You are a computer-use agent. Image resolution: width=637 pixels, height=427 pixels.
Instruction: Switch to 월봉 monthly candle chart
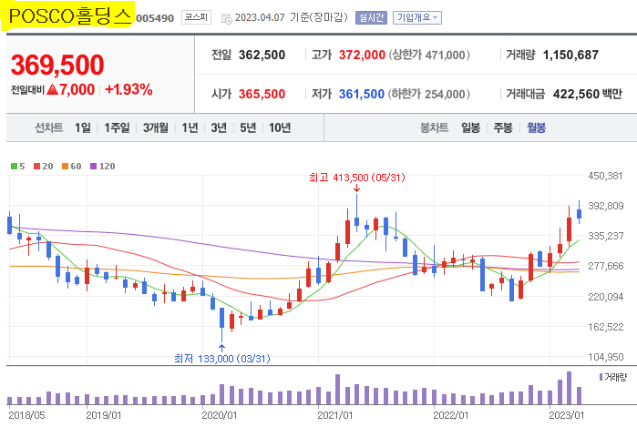pyautogui.click(x=536, y=127)
